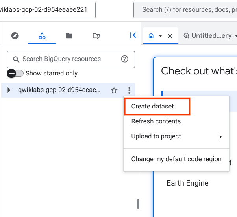This screenshot has width=237, height=217.
Task: Collapse the explorer panel with arrow icon
Action: click(133, 35)
